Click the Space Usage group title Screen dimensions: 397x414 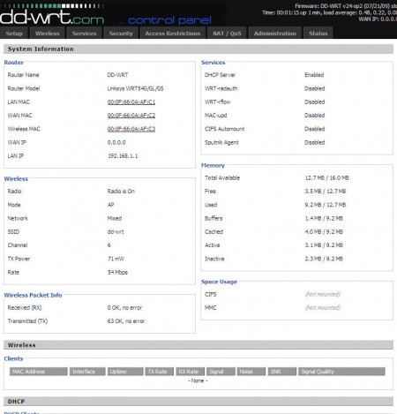pyautogui.click(x=219, y=282)
